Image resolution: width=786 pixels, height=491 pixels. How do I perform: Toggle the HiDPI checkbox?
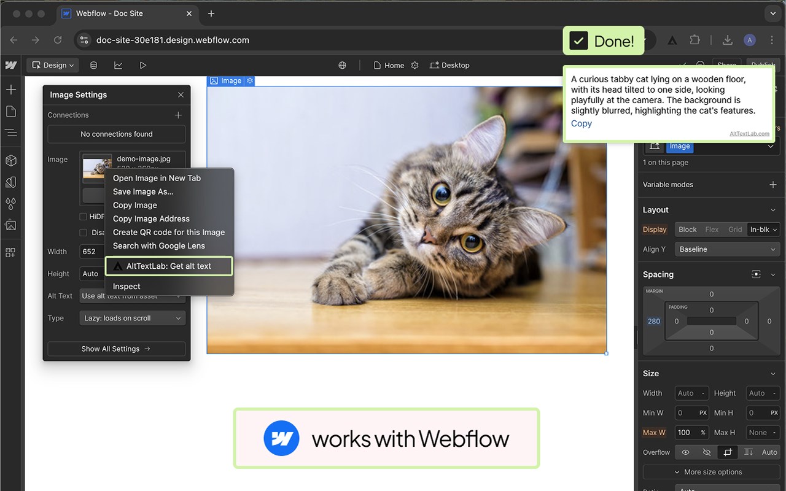coord(84,217)
